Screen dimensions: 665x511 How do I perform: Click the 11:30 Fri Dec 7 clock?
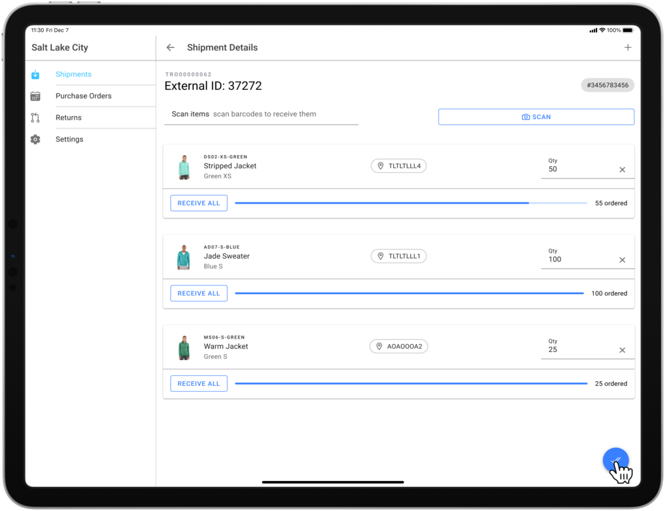point(50,30)
